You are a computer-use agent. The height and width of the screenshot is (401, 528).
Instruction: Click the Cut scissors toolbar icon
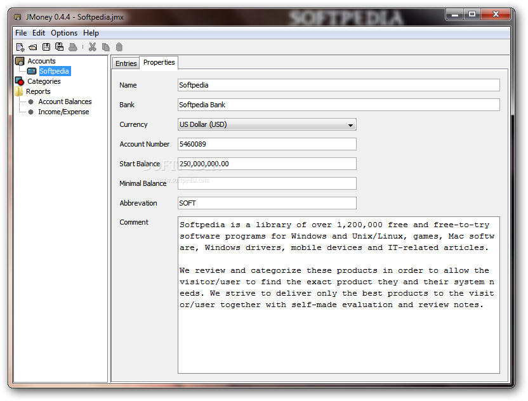93,47
